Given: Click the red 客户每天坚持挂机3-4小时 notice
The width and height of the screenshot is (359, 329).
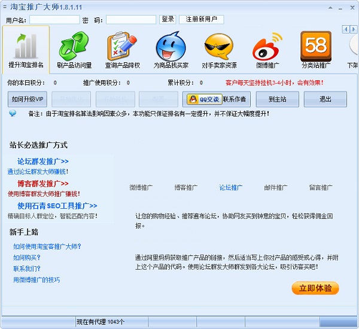Looking at the screenshot, I should pos(274,83).
